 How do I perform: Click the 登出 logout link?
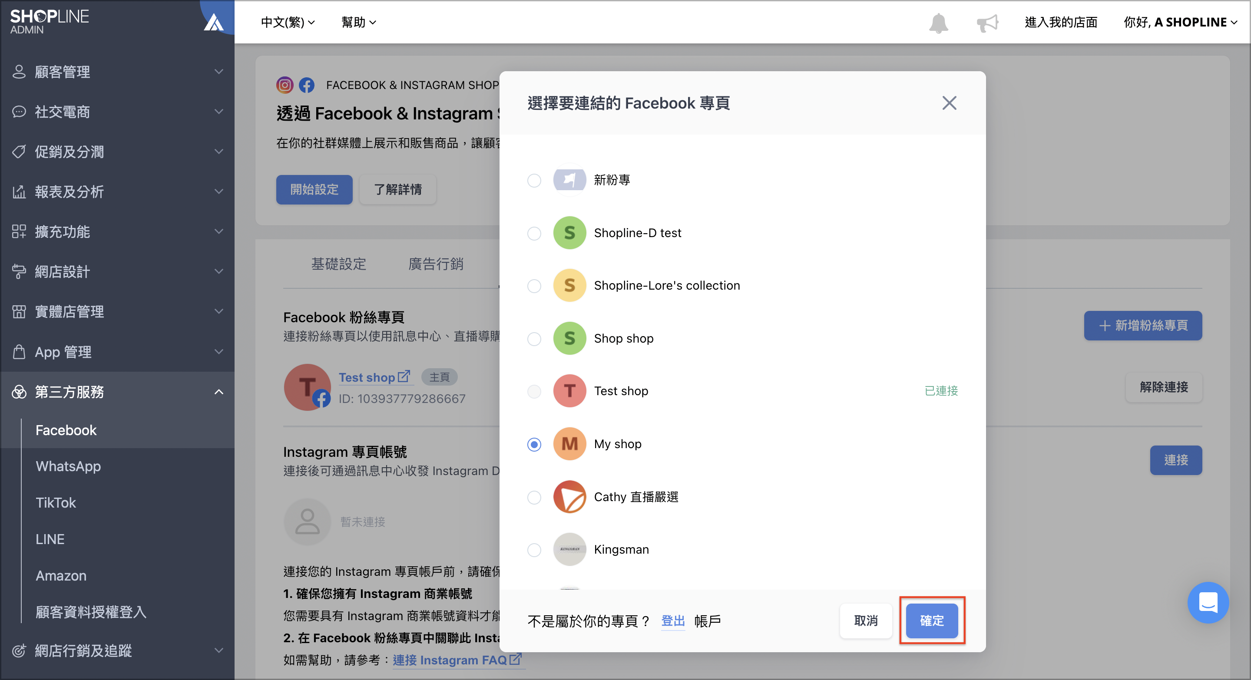tap(673, 621)
